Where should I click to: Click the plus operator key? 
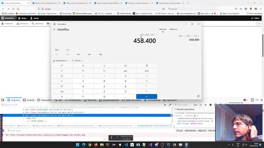point(147,91)
